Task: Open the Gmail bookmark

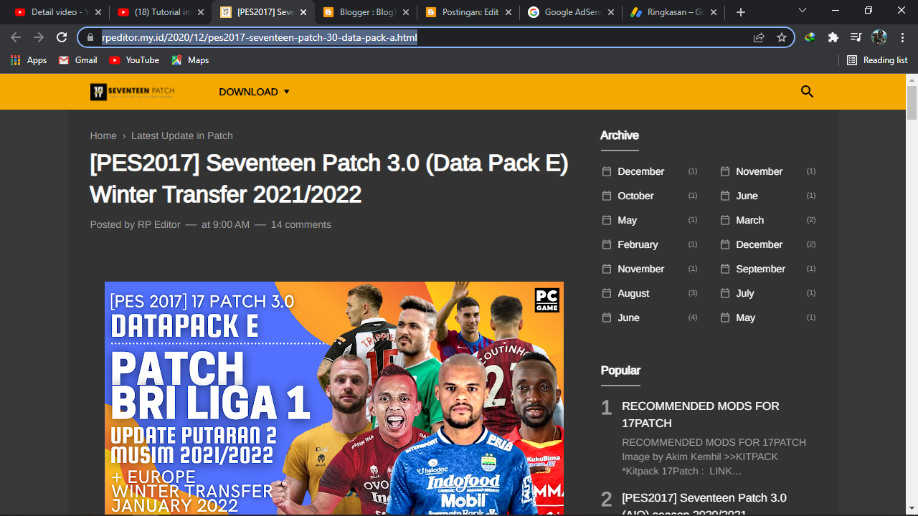Action: (x=77, y=60)
